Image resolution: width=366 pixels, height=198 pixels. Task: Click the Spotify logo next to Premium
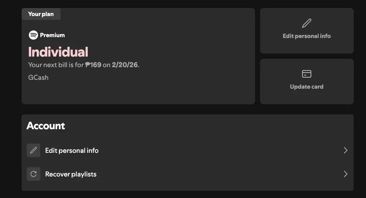[x=33, y=35]
